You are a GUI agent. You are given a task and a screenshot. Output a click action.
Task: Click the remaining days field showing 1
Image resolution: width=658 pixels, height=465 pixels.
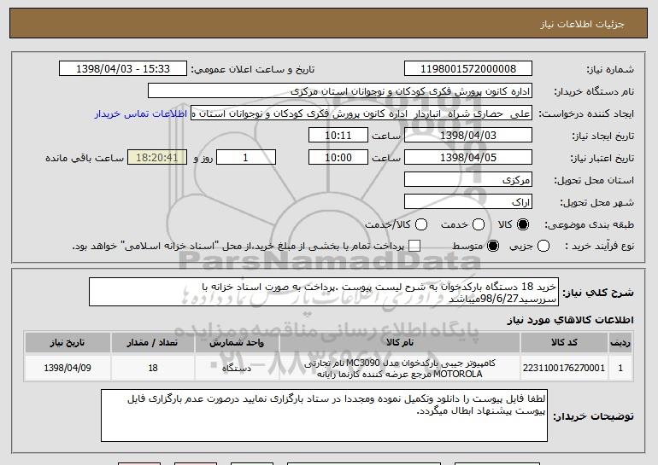[246, 158]
